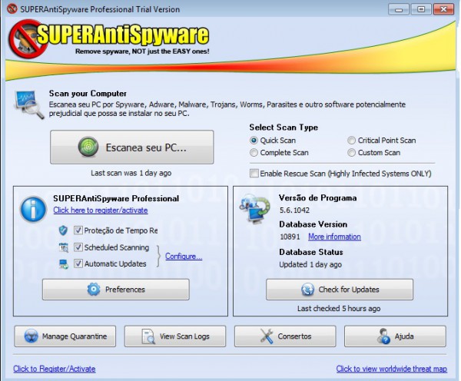Click the blue info circle icon
The width and height of the screenshot is (461, 381).
coord(33,208)
